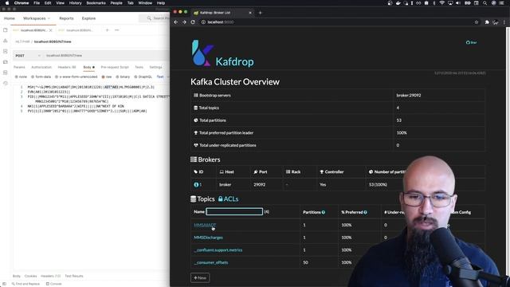Switch to the Authorization tab in Postman

41,67
